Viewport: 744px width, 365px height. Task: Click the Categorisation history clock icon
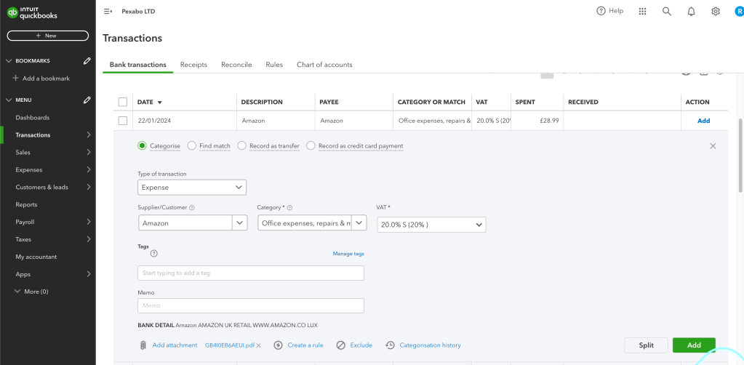[390, 345]
